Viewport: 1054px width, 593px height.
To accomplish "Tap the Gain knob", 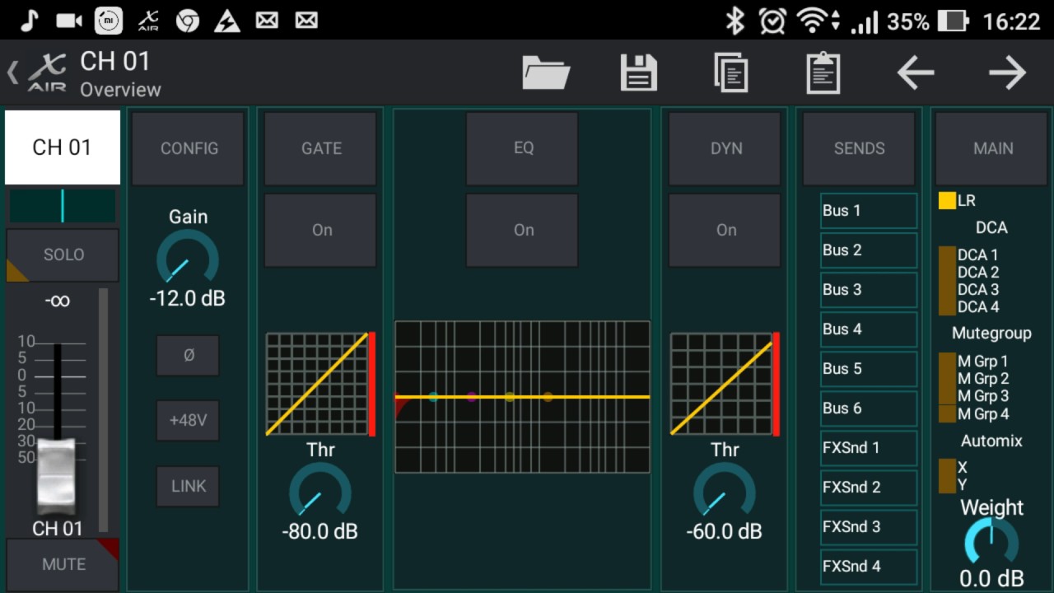I will click(188, 259).
